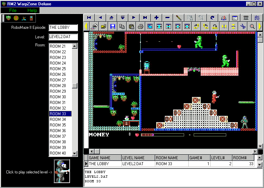The height and width of the screenshot is (188, 264).
Task: Click the Level input field
Action: [63, 37]
